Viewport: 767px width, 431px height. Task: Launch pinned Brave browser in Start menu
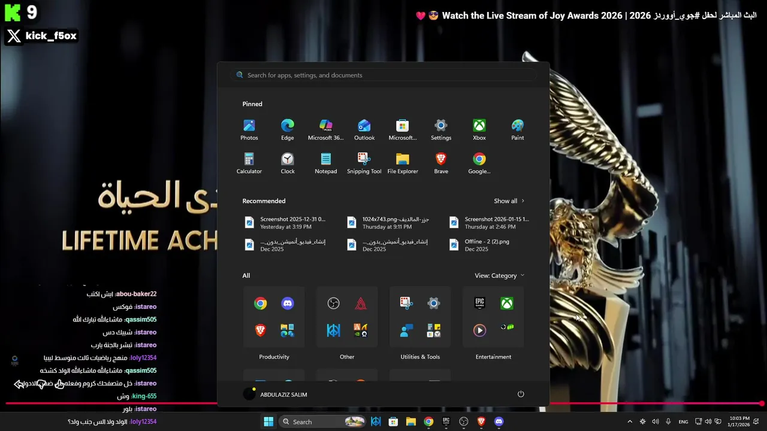click(x=441, y=163)
